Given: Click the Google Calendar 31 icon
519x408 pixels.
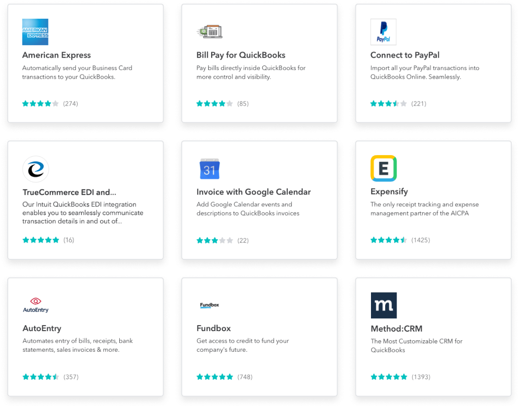Looking at the screenshot, I should (210, 169).
